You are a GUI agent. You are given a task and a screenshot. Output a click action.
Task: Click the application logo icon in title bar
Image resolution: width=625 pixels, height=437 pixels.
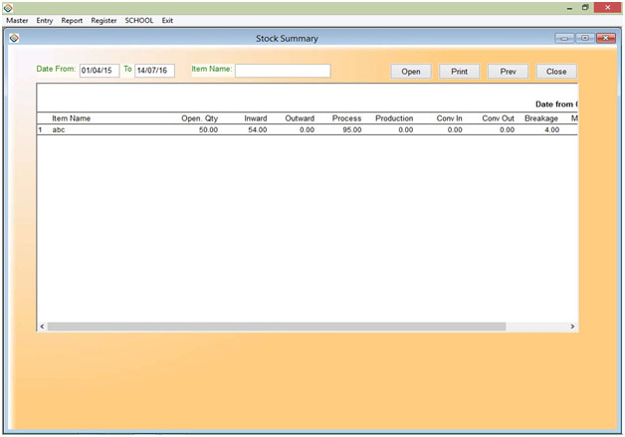pos(8,7)
